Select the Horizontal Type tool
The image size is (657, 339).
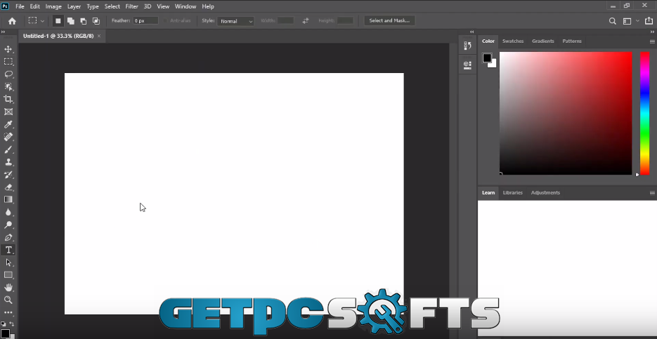[8, 250]
